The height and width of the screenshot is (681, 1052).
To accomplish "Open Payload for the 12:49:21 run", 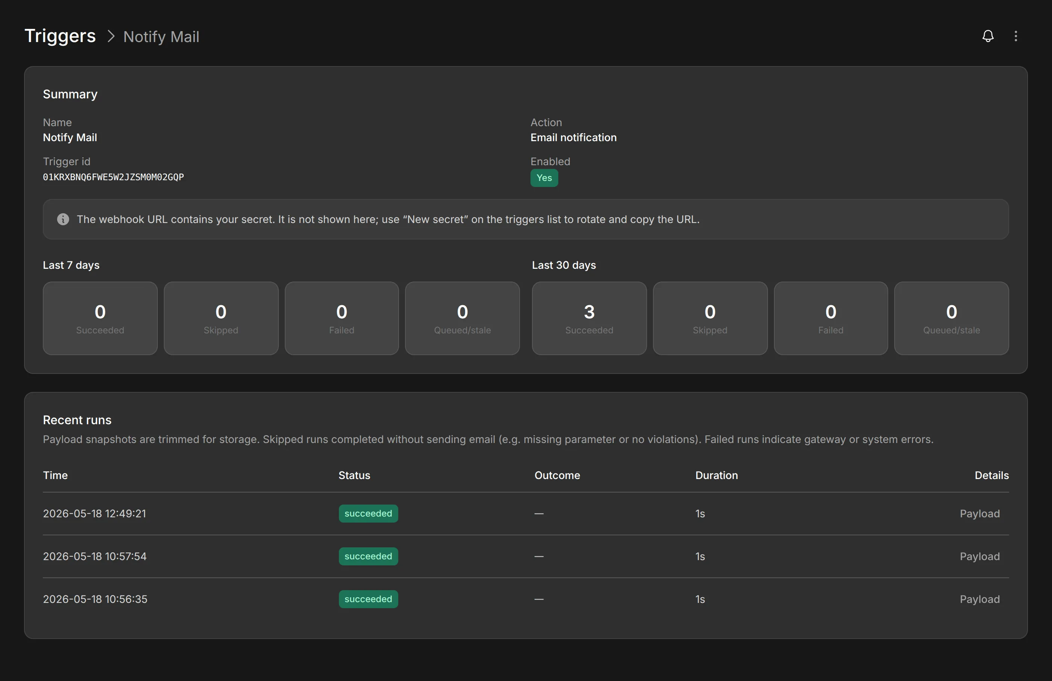I will pos(979,514).
